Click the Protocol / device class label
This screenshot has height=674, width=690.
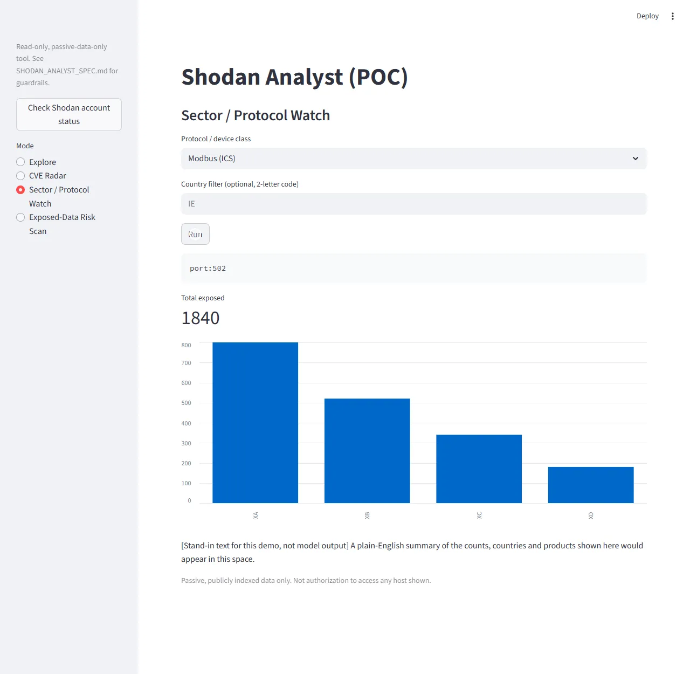click(216, 139)
